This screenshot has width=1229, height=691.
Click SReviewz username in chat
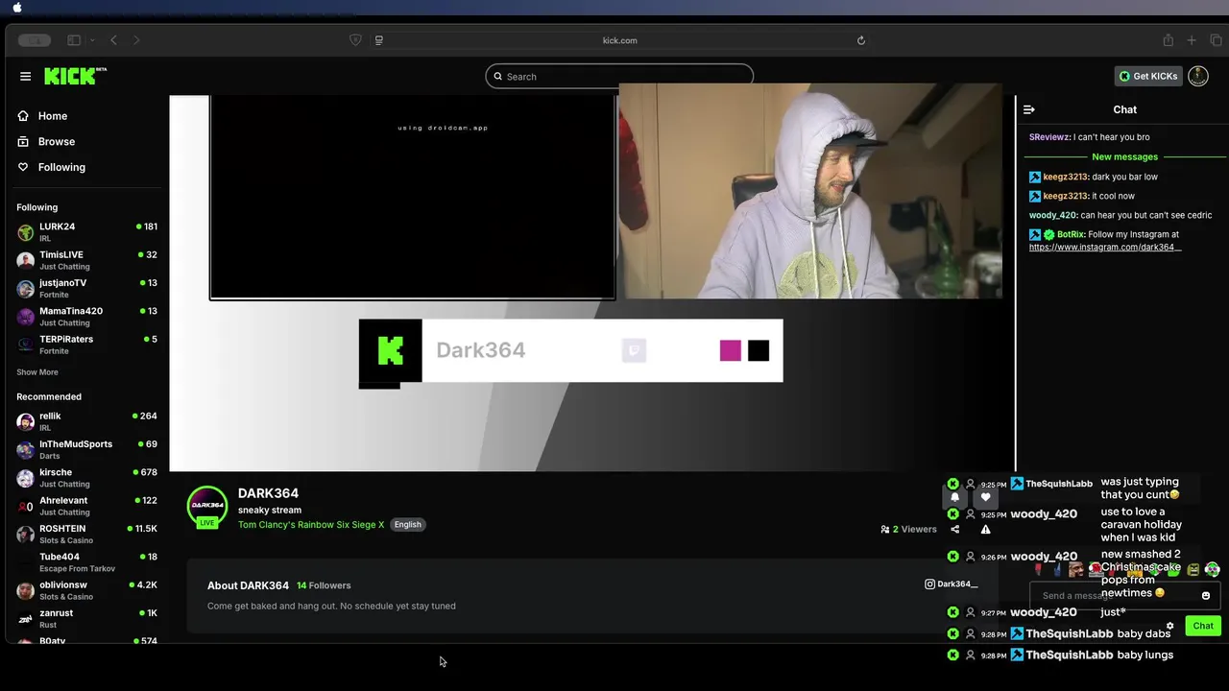[1049, 137]
